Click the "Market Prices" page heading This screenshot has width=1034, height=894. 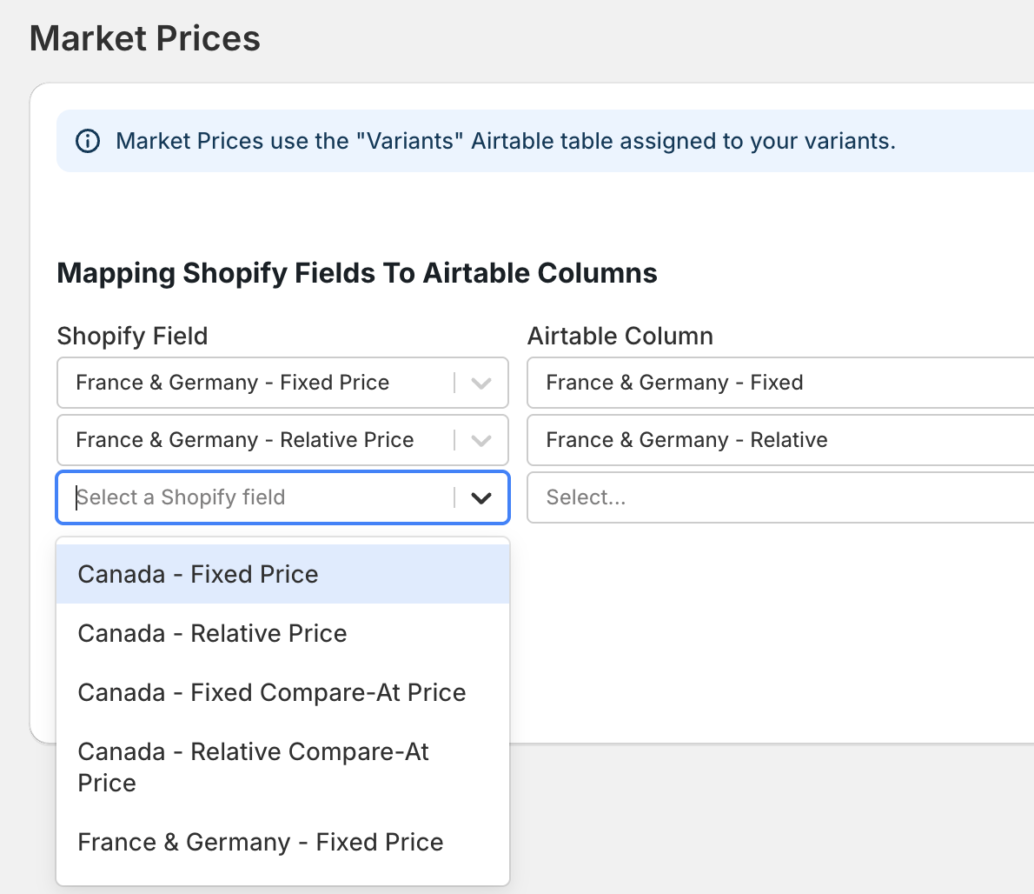coord(145,38)
